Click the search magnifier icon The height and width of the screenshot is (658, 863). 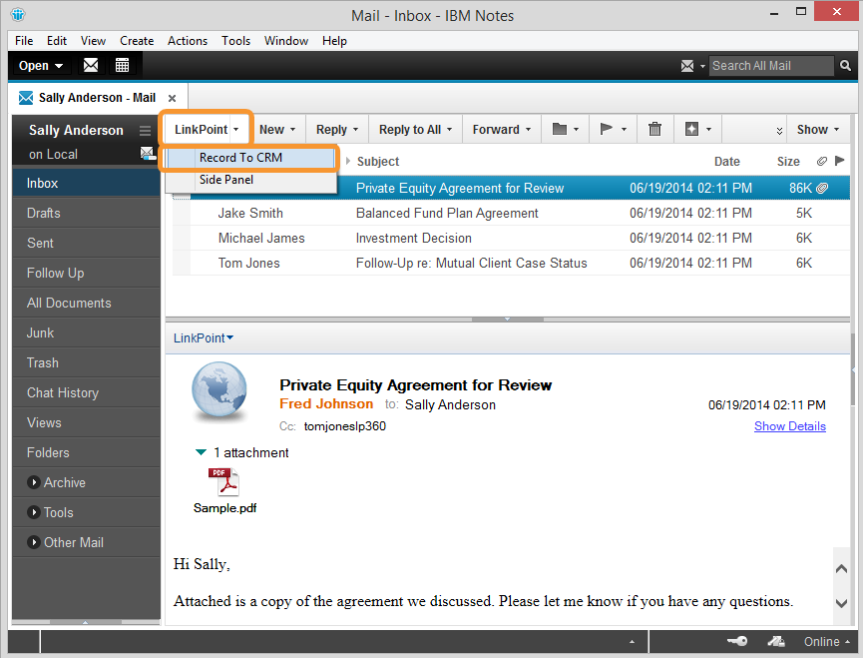coord(845,66)
